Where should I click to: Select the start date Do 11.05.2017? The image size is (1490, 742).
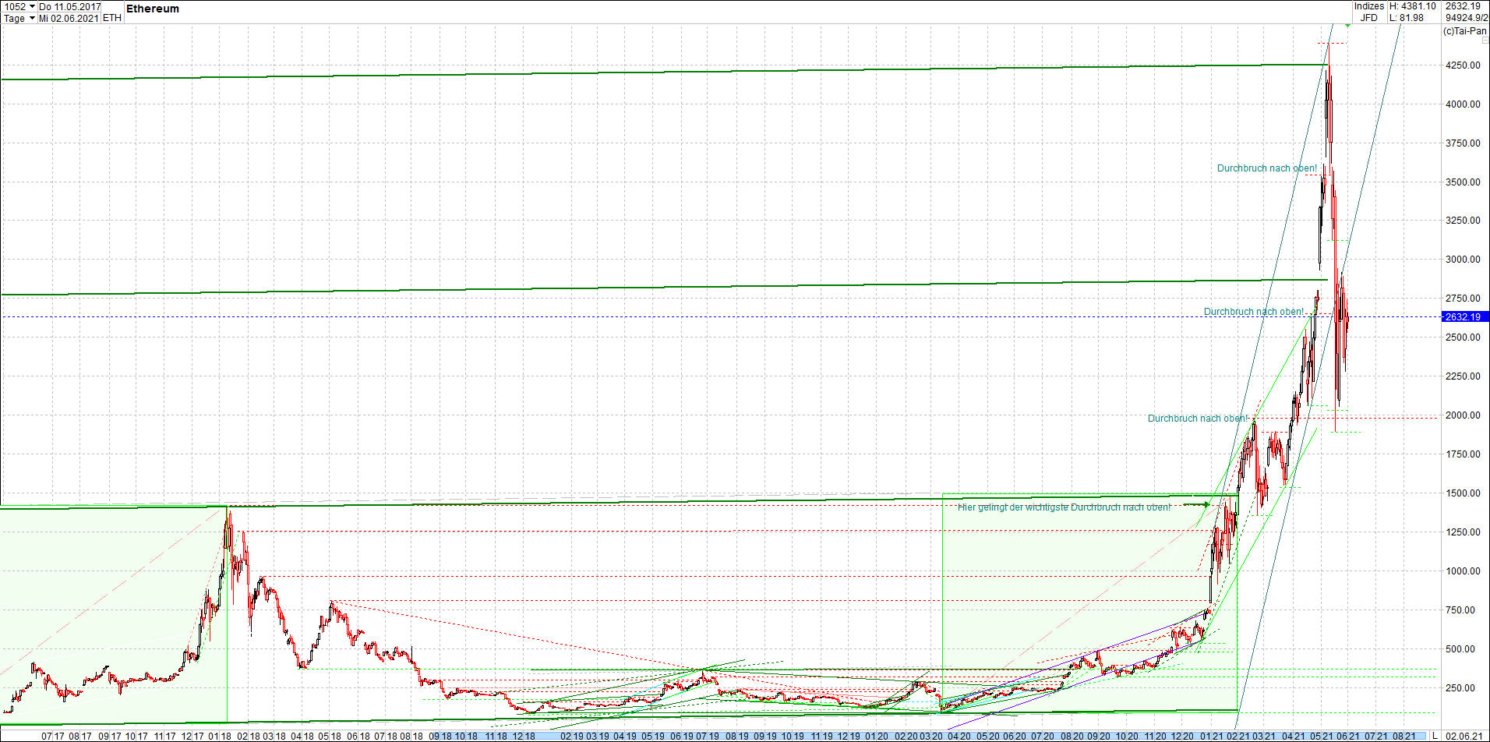pyautogui.click(x=69, y=6)
